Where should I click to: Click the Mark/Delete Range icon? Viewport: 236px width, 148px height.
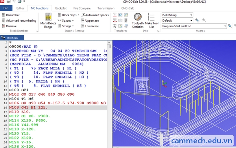pos(48,17)
